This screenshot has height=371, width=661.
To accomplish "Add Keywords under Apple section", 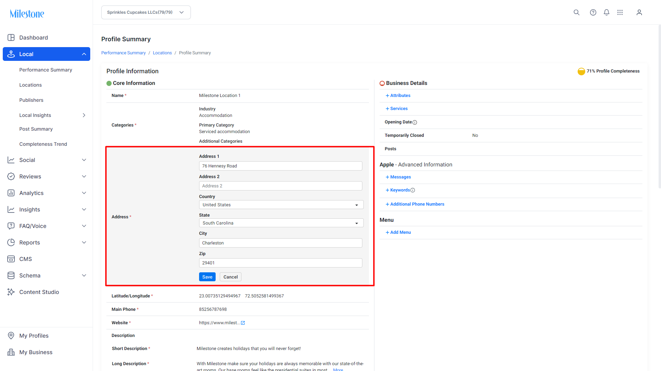I will point(398,190).
